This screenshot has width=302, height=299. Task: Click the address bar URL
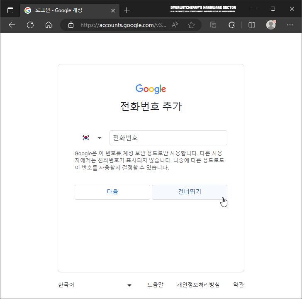(x=123, y=25)
